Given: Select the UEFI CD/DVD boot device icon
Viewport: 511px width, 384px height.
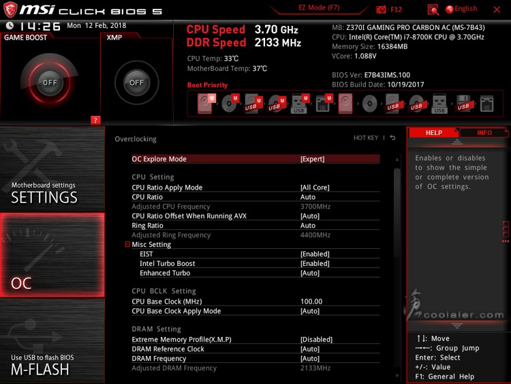Looking at the screenshot, I should pos(230,104).
